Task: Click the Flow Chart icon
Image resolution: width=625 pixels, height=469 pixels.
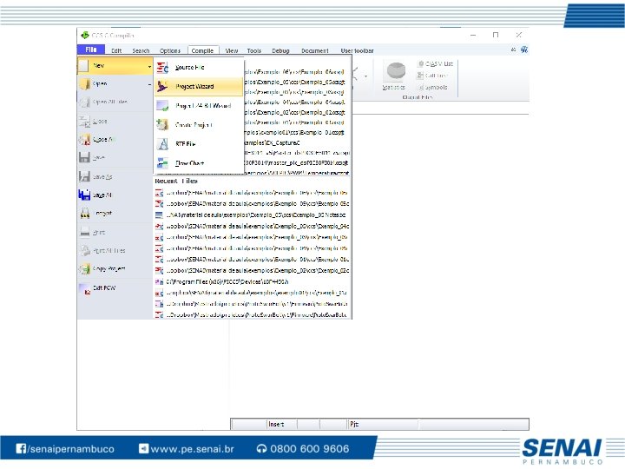Action: pyautogui.click(x=162, y=163)
